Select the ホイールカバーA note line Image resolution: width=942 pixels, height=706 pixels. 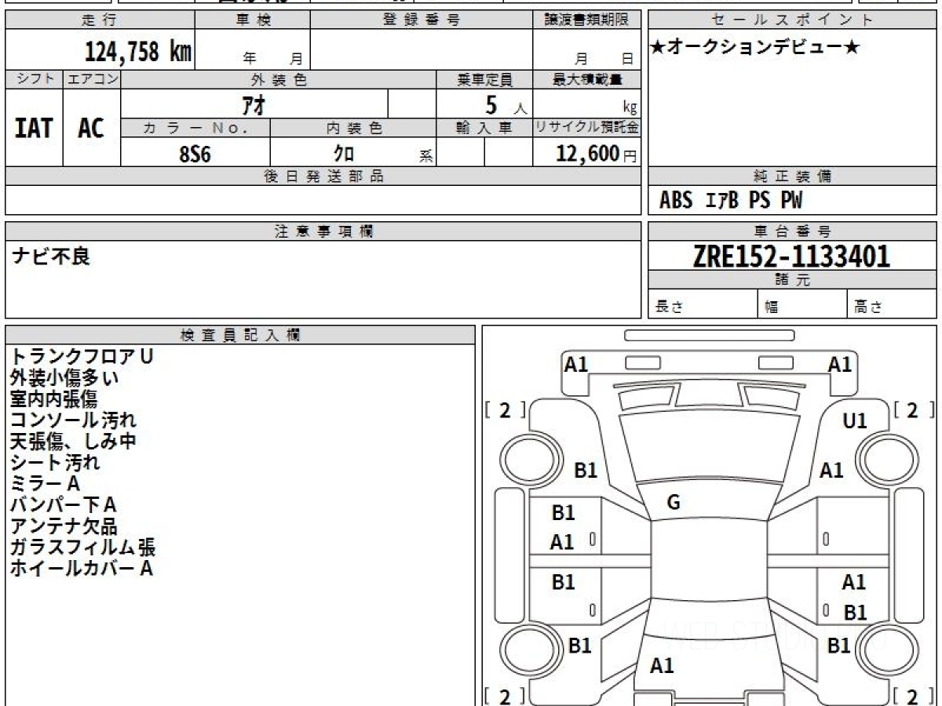81,568
